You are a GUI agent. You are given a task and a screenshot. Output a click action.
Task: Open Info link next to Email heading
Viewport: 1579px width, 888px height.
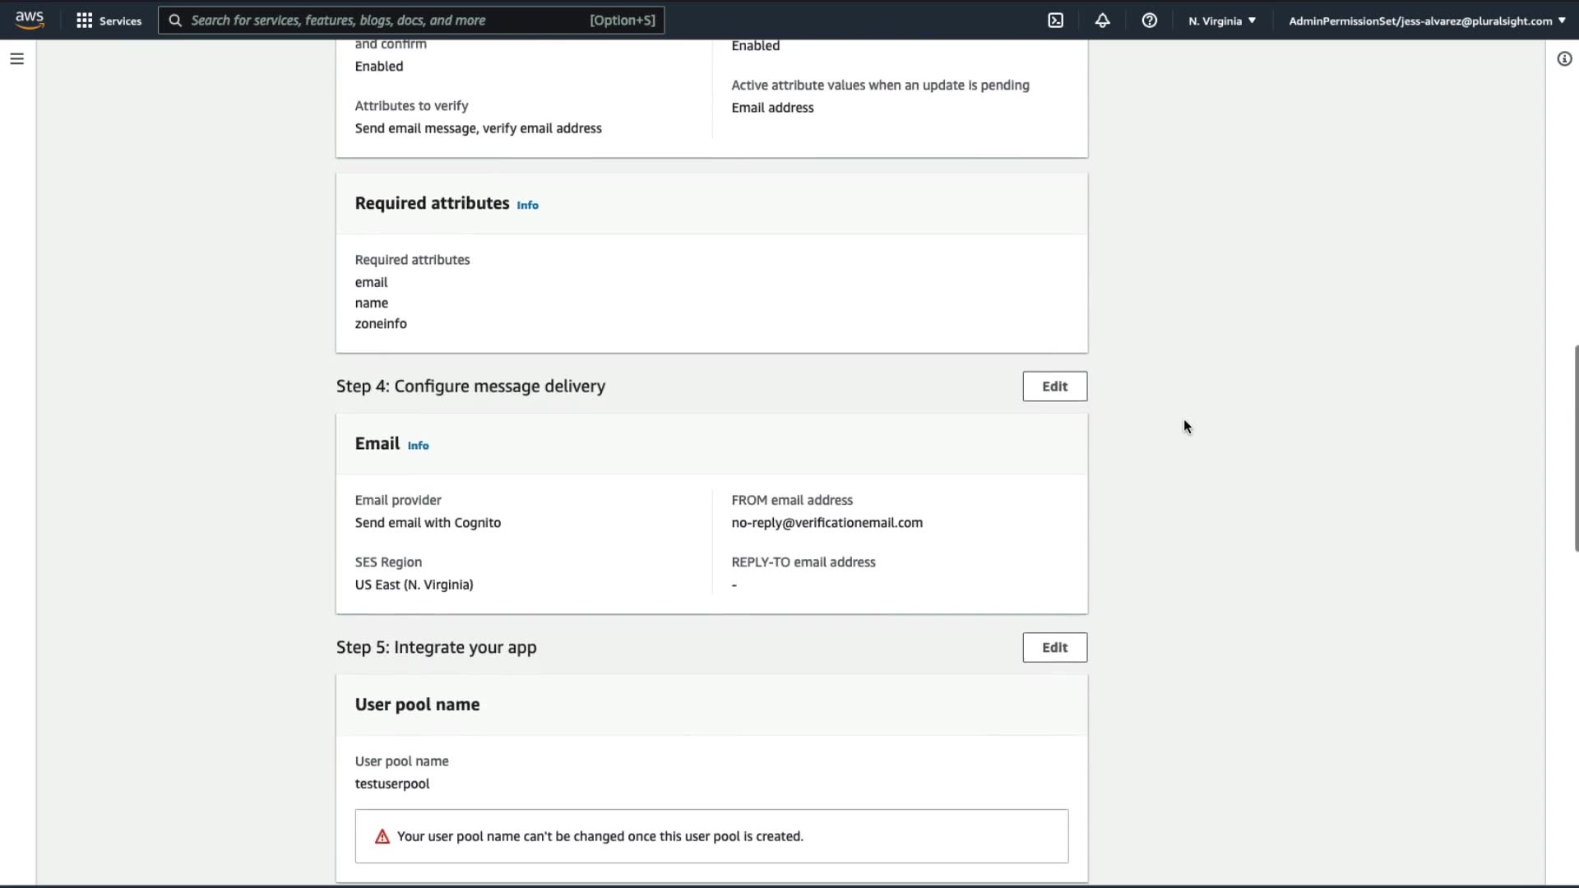point(418,446)
